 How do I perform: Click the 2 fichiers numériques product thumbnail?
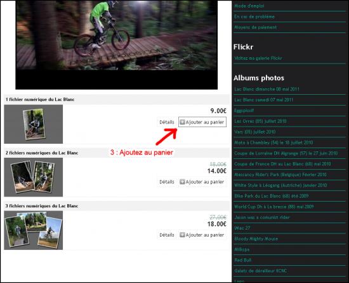[34, 177]
